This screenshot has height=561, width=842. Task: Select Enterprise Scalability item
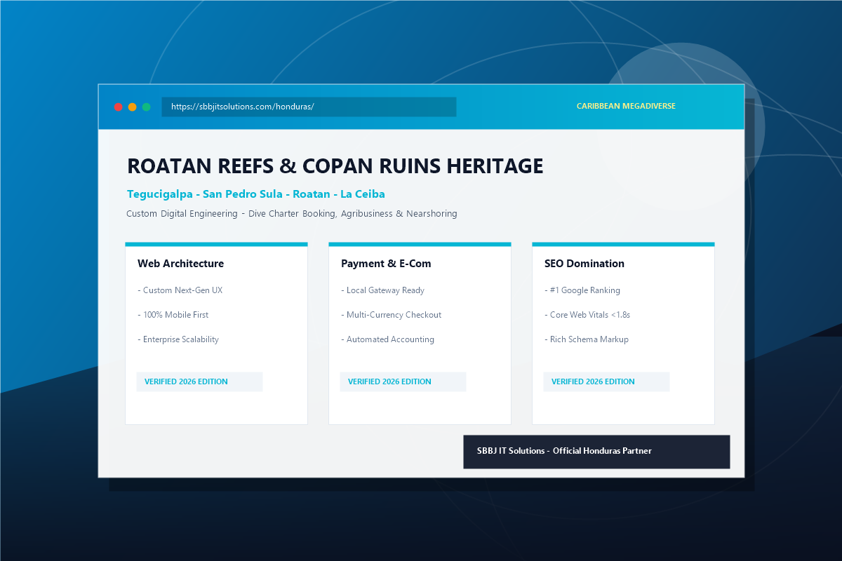click(178, 339)
